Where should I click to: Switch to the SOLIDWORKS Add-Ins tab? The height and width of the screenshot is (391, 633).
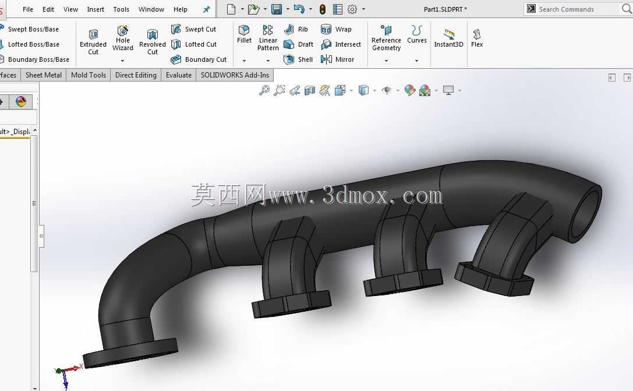coord(235,75)
